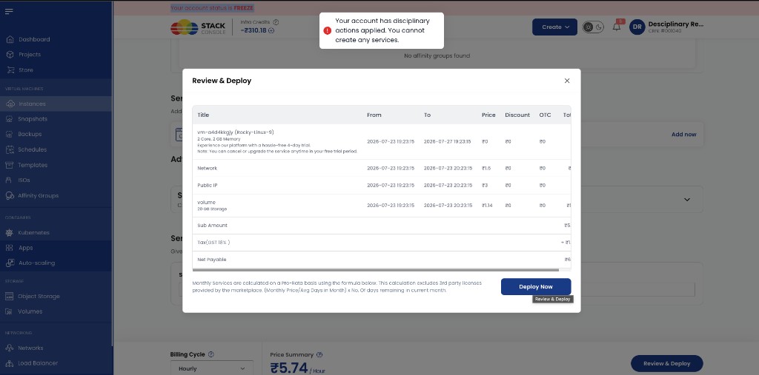Viewport: 759px width, 375px height.
Task: Click the Object Storage icon
Action: 9,297
